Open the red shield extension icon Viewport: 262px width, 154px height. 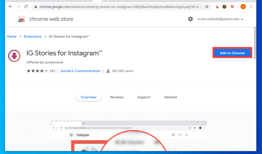(x=232, y=7)
